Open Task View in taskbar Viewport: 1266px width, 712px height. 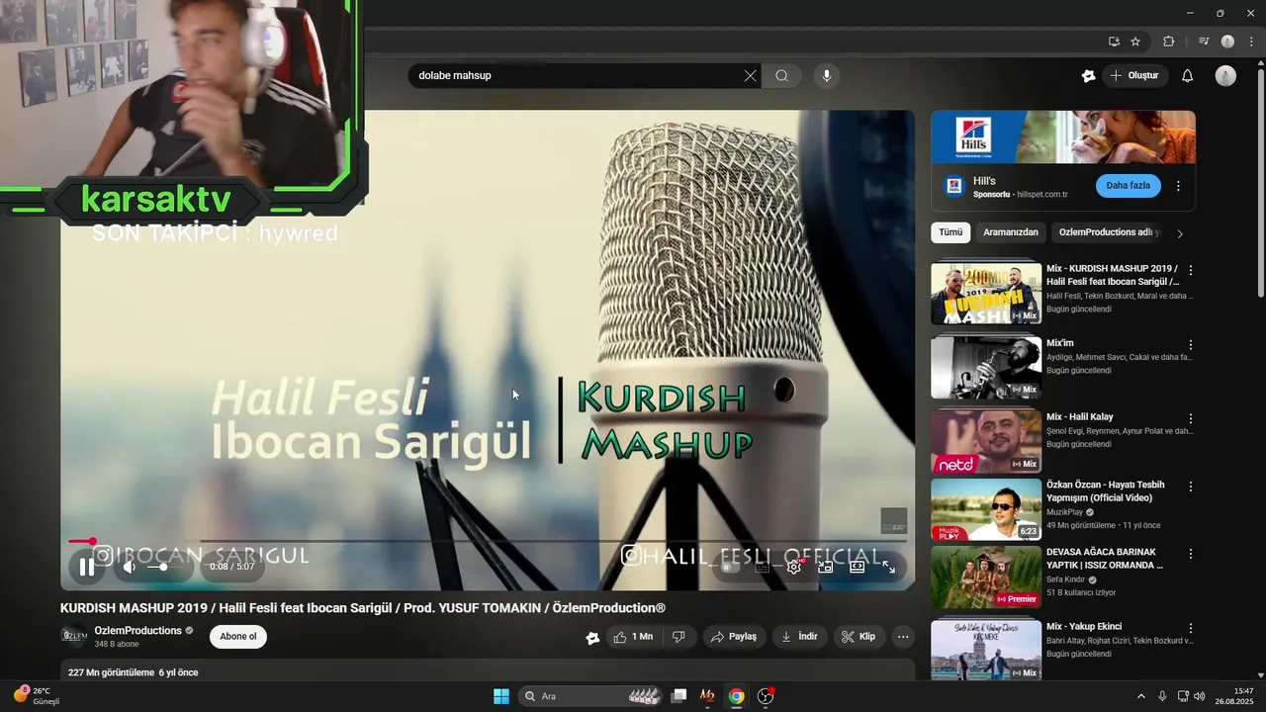[678, 696]
